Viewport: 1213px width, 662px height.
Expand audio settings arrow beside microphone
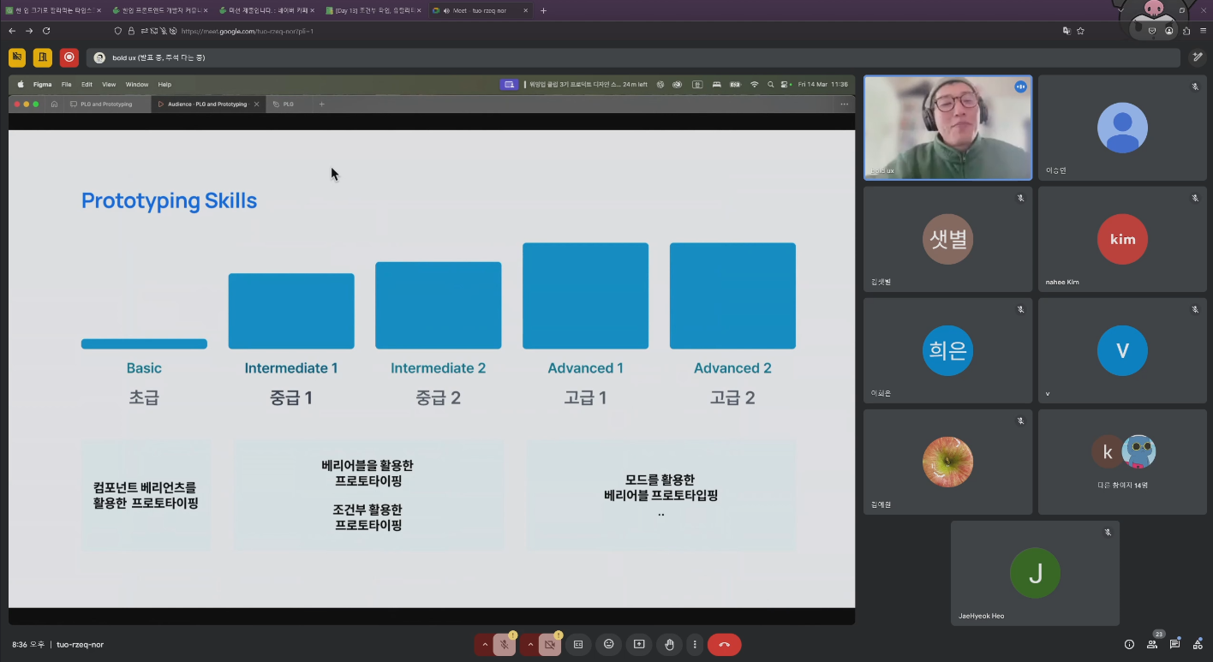tap(485, 644)
